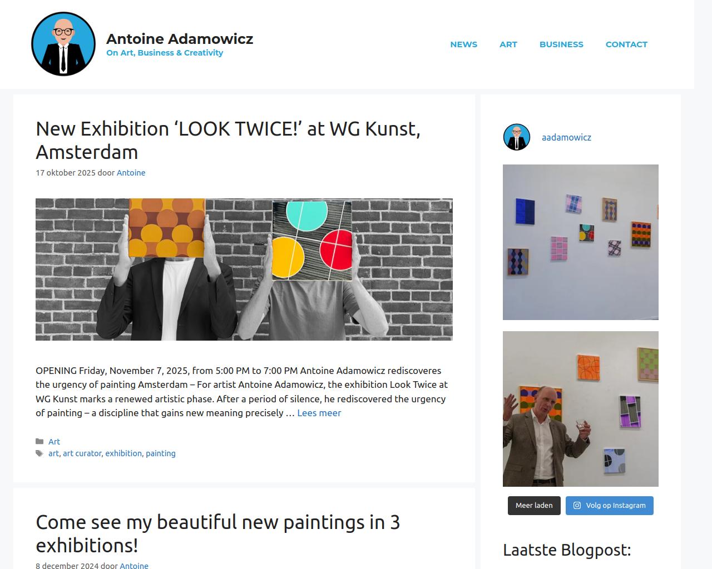
Task: Load more posts with Meer laden button
Action: [x=534, y=506]
